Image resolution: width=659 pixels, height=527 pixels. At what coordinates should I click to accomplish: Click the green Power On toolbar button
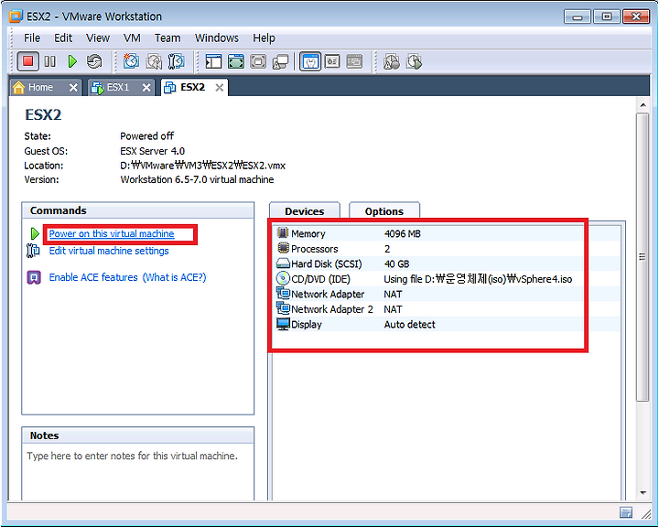click(72, 61)
